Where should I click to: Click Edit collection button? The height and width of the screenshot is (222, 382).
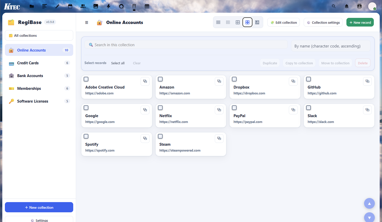[284, 22]
